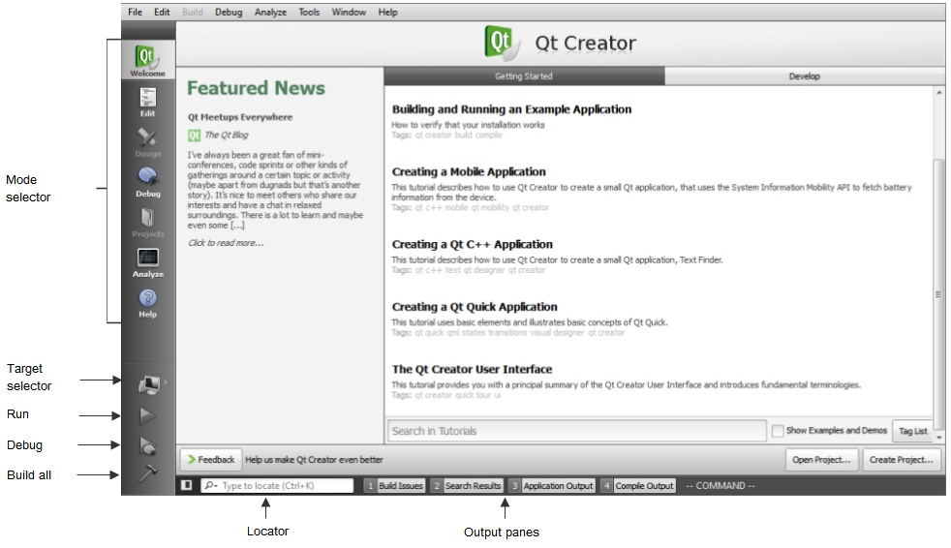Viewport: 951px width, 548px height.
Task: Open 'Qt Meetups Everywhere' news headline
Action: point(240,117)
